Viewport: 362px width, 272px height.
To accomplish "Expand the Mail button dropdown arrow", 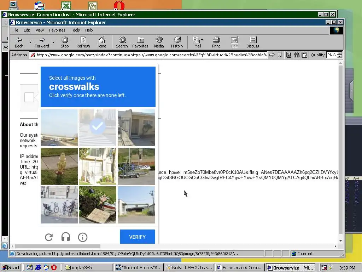I will click(x=202, y=40).
